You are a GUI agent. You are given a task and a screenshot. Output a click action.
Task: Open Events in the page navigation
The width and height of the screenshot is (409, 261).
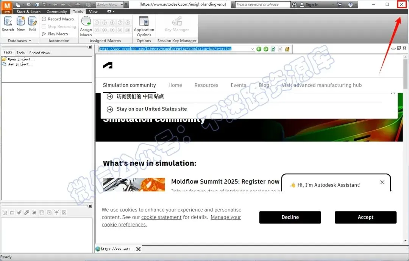[239, 85]
